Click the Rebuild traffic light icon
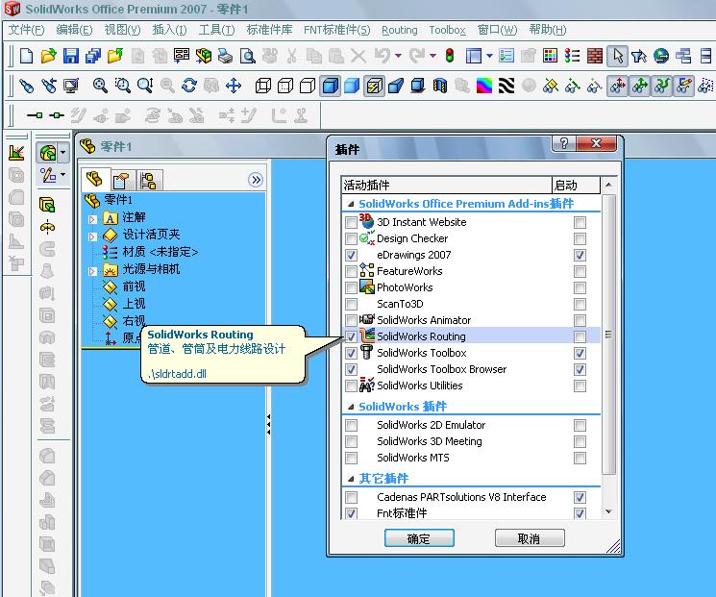This screenshot has height=597, width=716. 450,56
